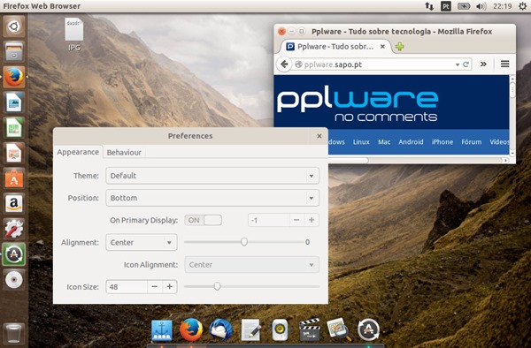Click the clock showing 22:19
Viewport: 531px width, 348px height.
pos(502,6)
